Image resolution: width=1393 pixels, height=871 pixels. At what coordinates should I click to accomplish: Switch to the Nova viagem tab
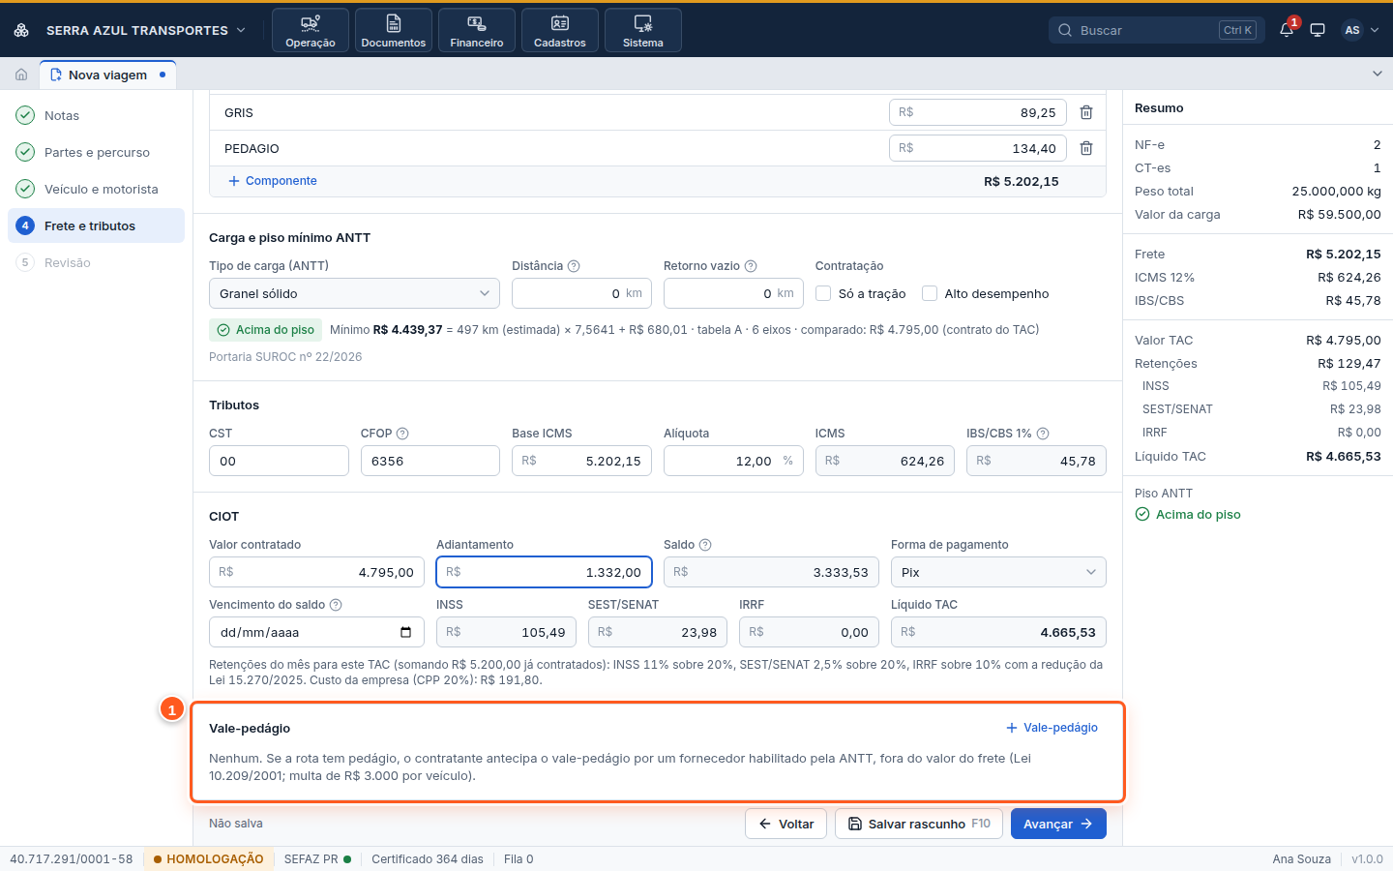[x=107, y=75]
